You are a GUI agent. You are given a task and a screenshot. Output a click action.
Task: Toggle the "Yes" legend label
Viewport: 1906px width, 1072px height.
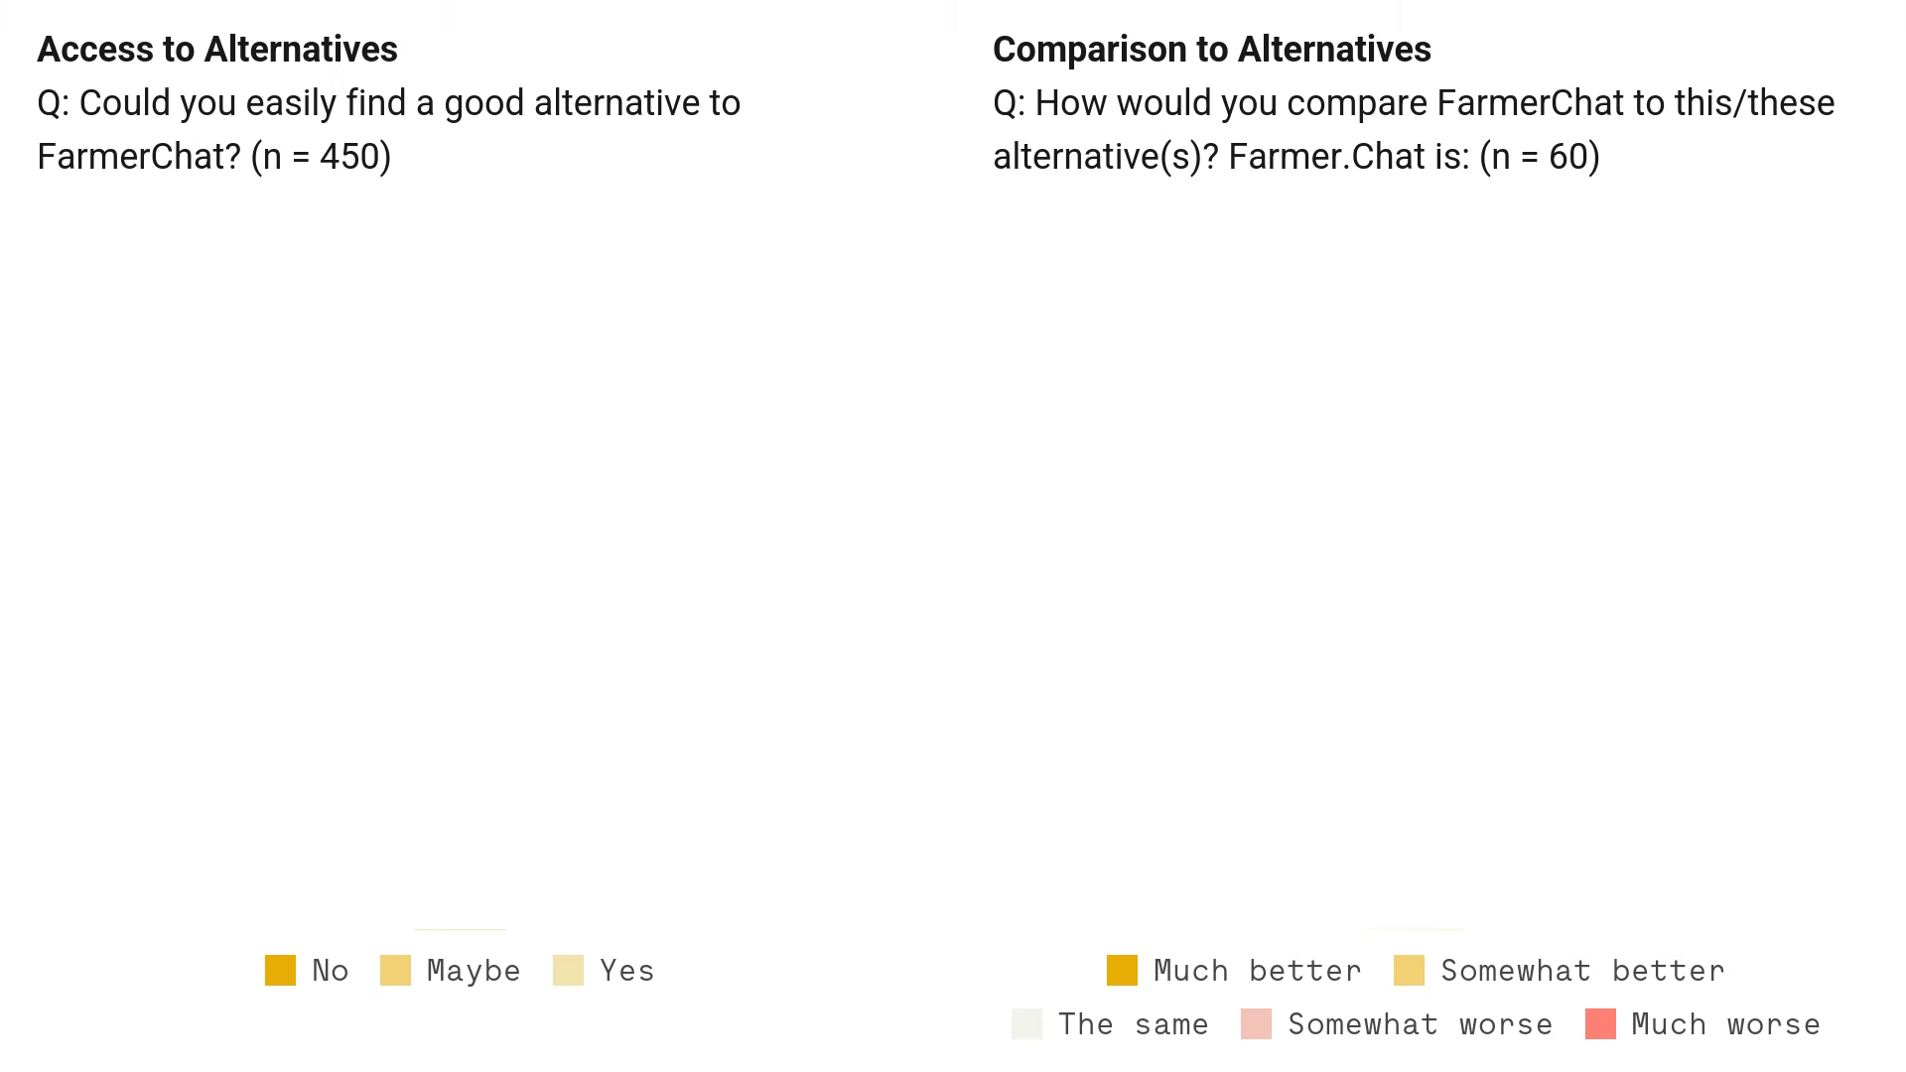[627, 971]
